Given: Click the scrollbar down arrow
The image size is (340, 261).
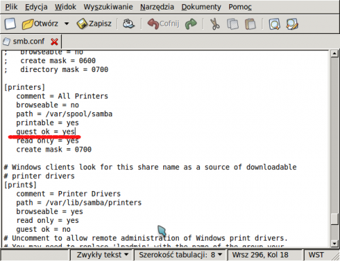Looking at the screenshot, I should (335, 243).
